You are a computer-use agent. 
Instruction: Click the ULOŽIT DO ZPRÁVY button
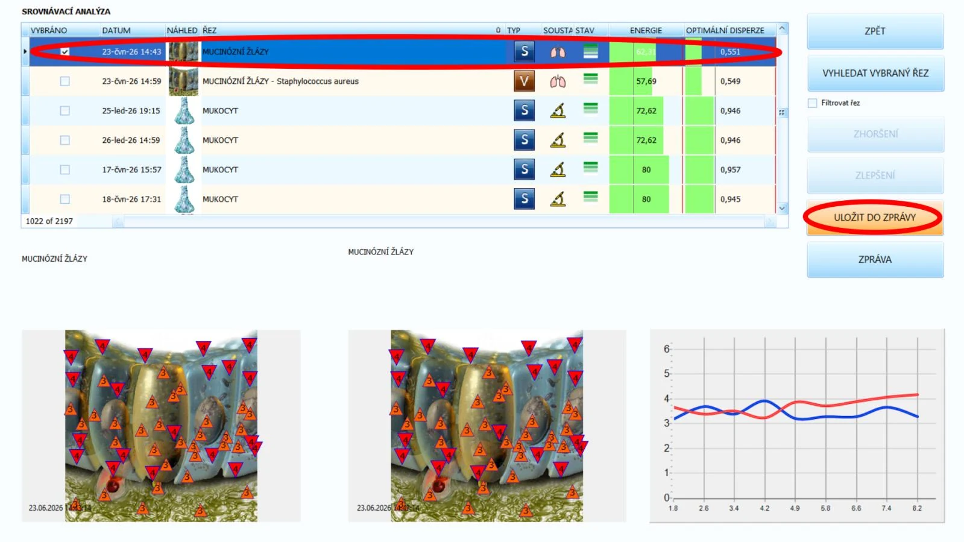875,217
